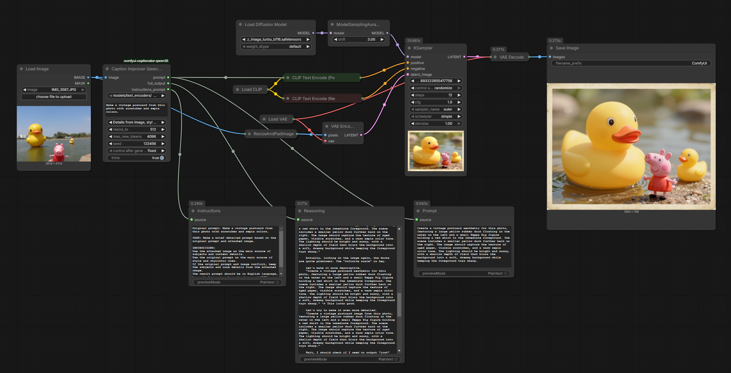Click the Load Diffusion Model collapse dot
The image size is (731, 373).
[240, 25]
